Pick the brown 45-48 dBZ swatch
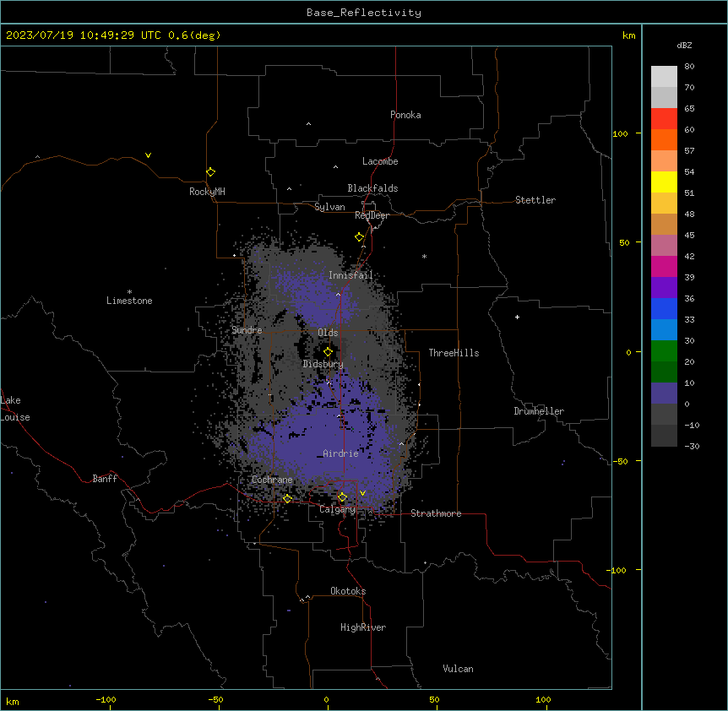Image resolution: width=728 pixels, height=711 pixels. click(x=664, y=224)
